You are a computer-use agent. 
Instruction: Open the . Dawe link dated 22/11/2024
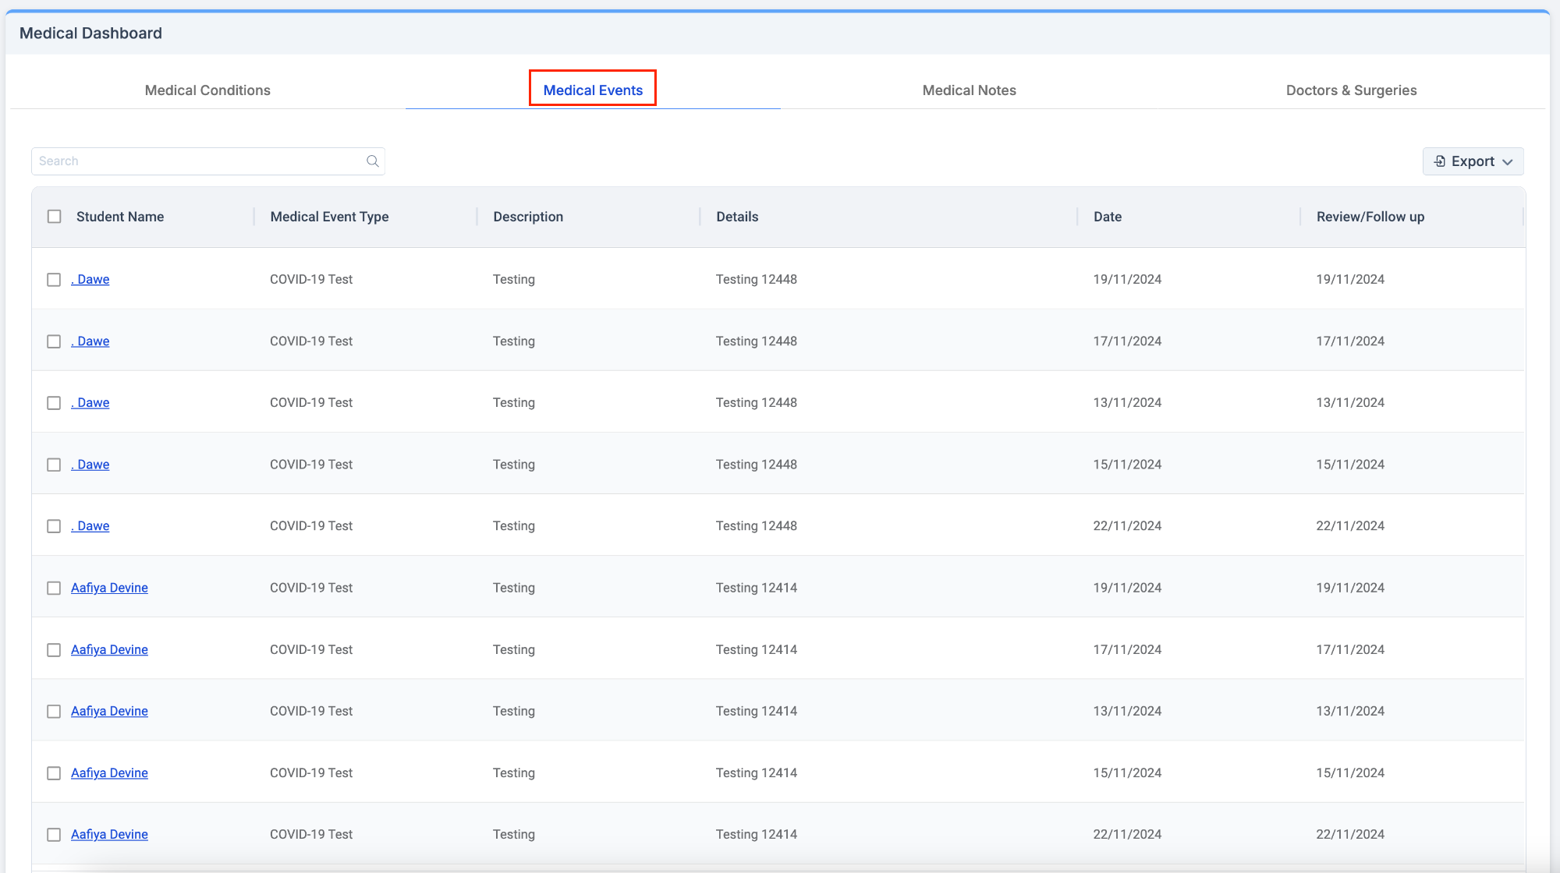point(90,525)
